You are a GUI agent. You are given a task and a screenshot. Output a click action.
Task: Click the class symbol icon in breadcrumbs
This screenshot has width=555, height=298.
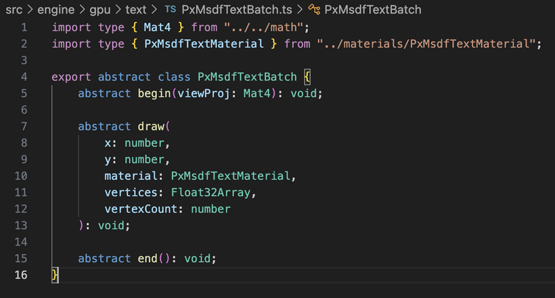pos(314,10)
